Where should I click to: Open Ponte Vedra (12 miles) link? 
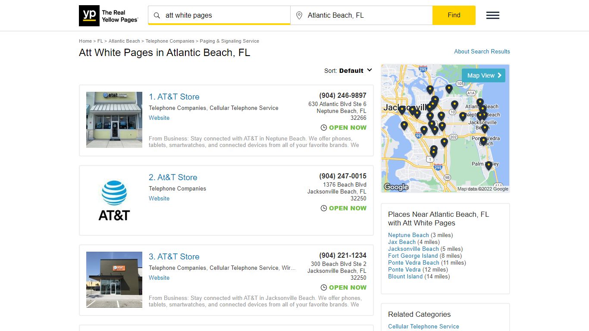coord(404,269)
